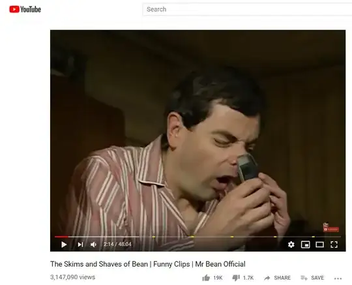
Task: Enable miniplayer mode
Action: click(305, 245)
